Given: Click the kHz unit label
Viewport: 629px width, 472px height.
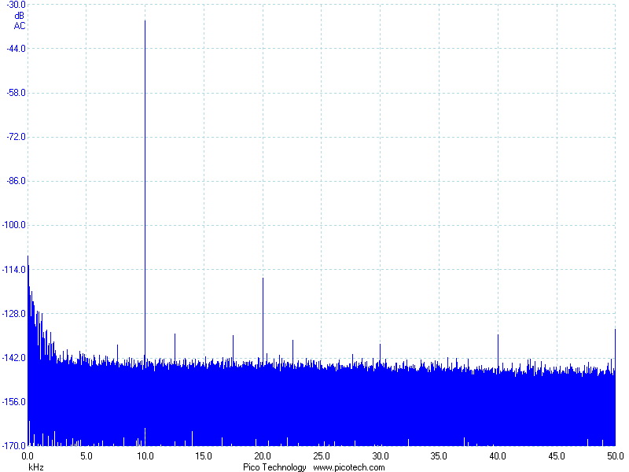Looking at the screenshot, I should [x=36, y=467].
